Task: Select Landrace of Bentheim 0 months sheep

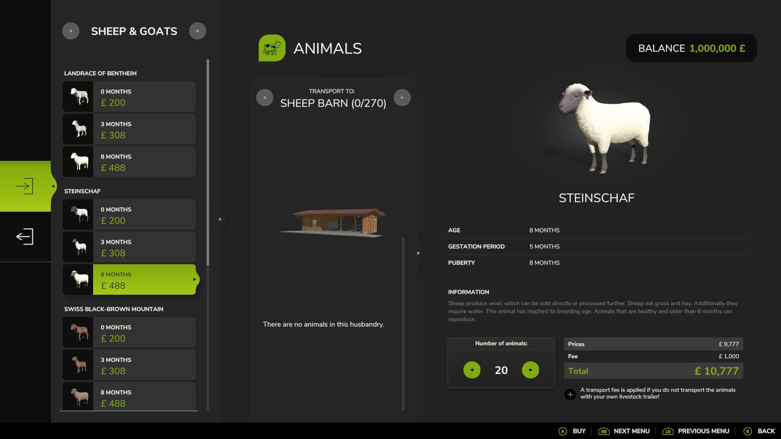Action: point(129,97)
